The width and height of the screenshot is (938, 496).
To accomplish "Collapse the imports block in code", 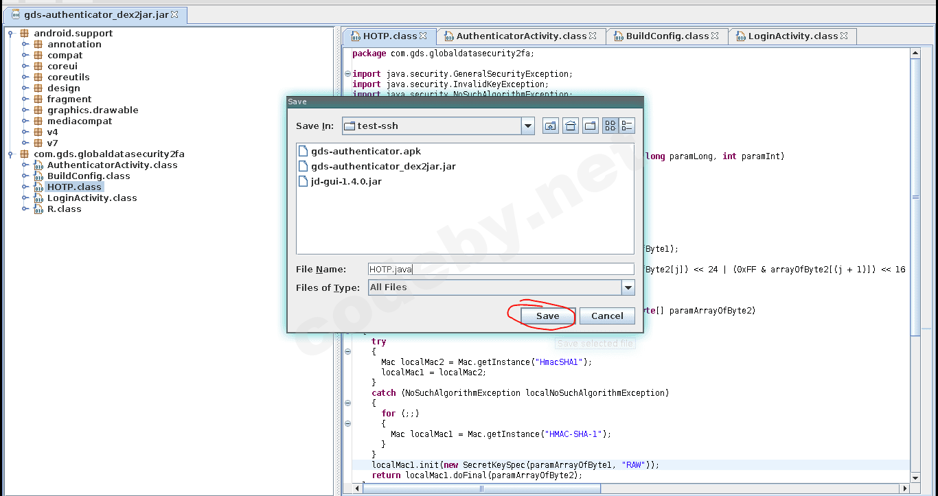I will pyautogui.click(x=347, y=74).
